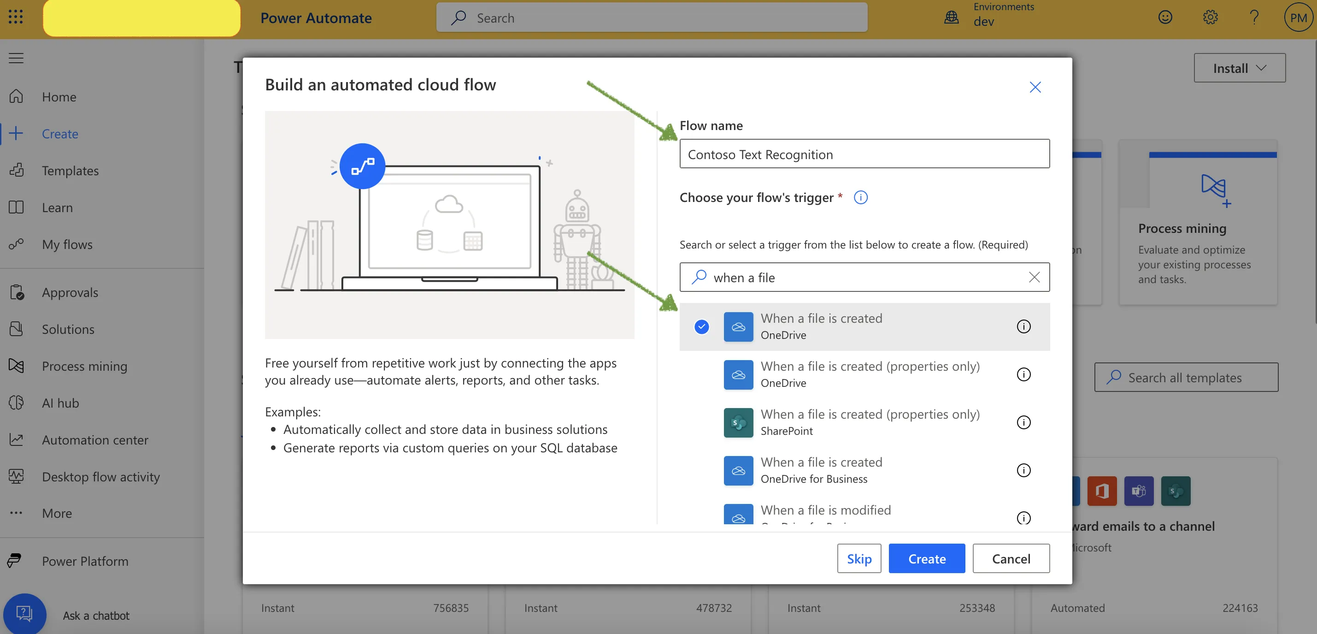Show info about flow trigger requirement
The width and height of the screenshot is (1317, 634).
[861, 197]
